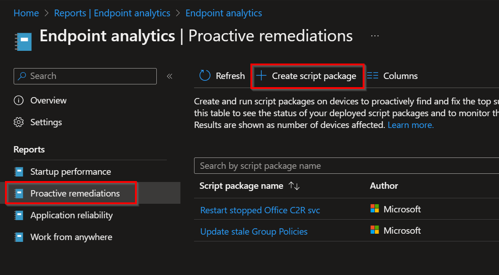Focus the Search by script package name field
499x275 pixels.
(x=347, y=166)
